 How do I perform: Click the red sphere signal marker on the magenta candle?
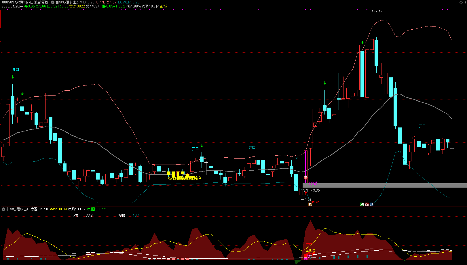point(306,178)
